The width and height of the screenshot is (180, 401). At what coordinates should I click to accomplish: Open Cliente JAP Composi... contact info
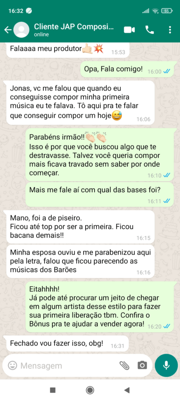[x=73, y=29]
